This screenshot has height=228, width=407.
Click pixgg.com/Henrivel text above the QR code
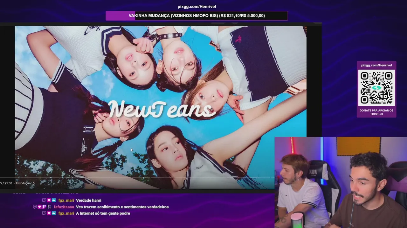point(376,65)
